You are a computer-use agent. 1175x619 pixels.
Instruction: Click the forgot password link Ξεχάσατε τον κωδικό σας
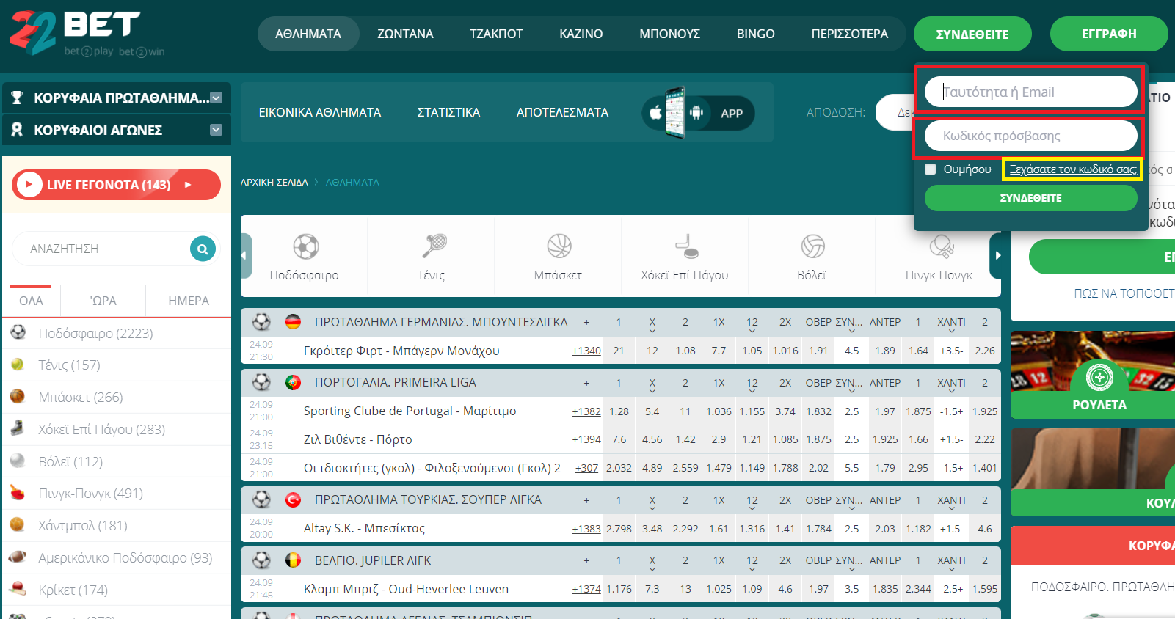point(1073,169)
